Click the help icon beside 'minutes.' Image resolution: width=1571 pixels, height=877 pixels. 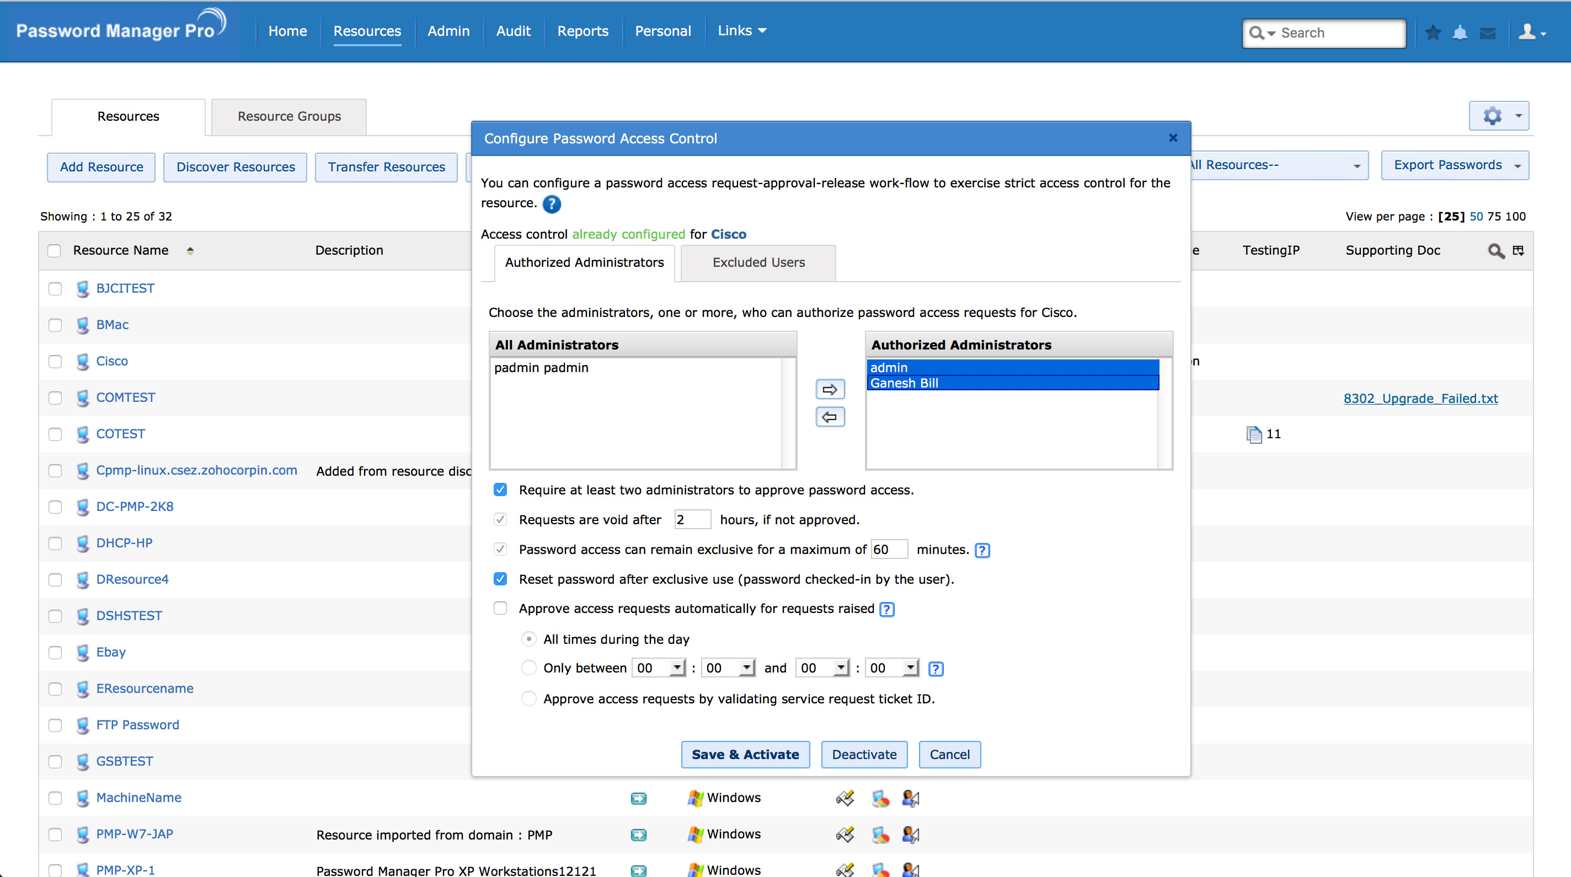[982, 550]
